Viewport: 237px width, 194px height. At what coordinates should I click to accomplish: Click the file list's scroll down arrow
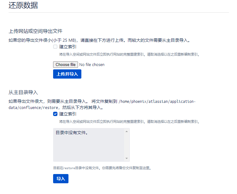click(126, 158)
